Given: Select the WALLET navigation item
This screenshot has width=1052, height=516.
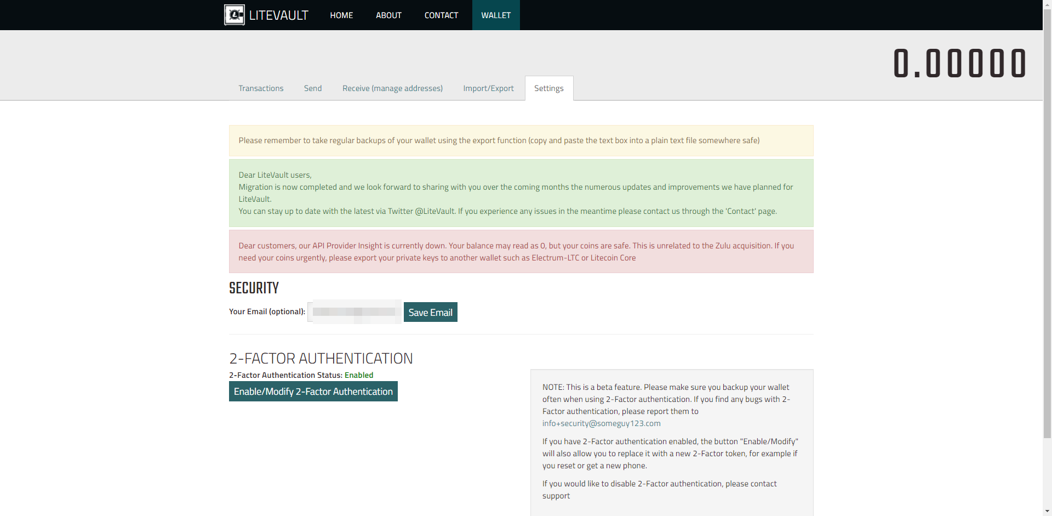Looking at the screenshot, I should [496, 15].
